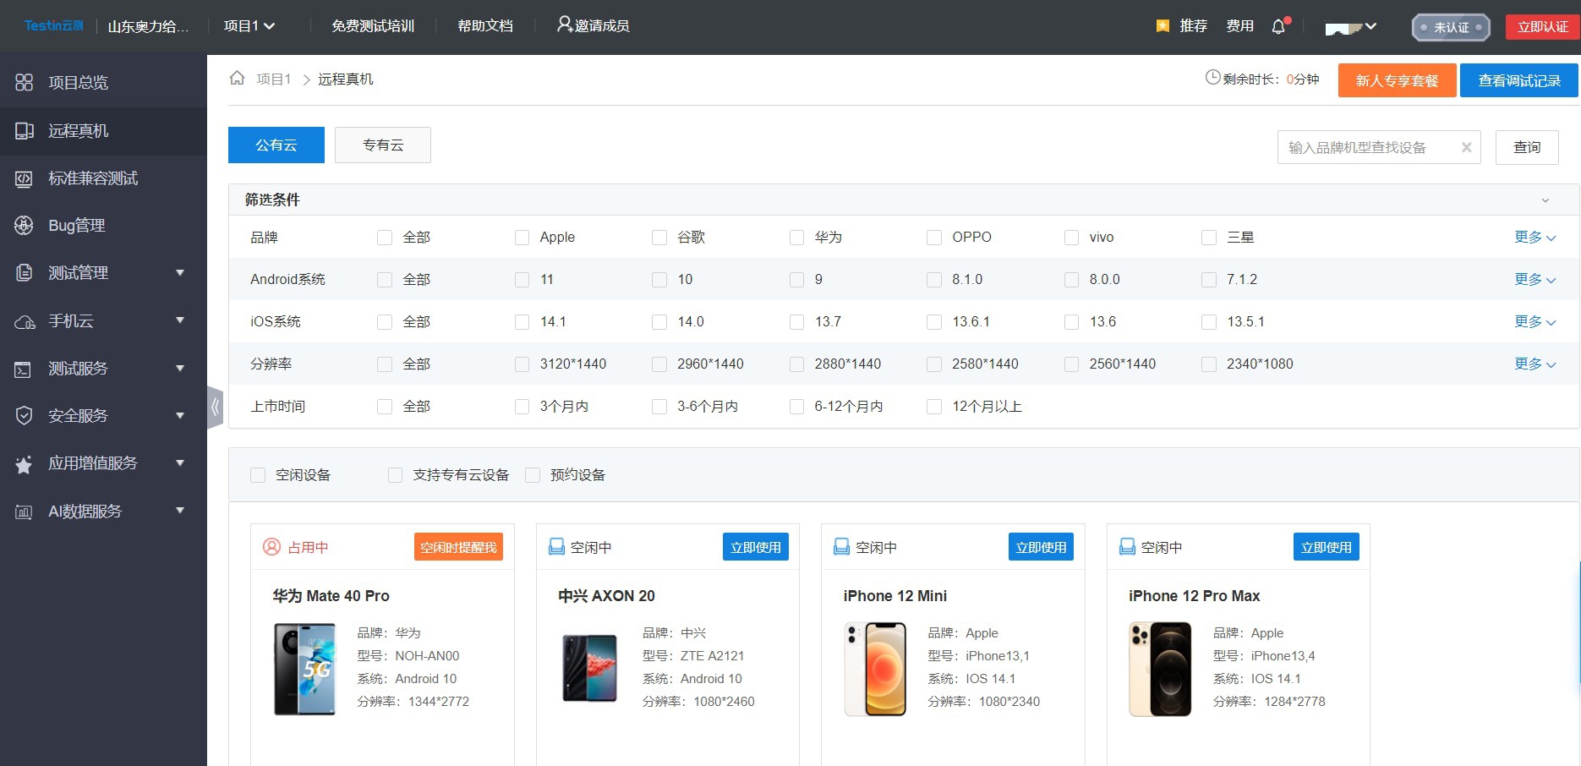Click the AI数据服务 sidebar icon

click(24, 512)
